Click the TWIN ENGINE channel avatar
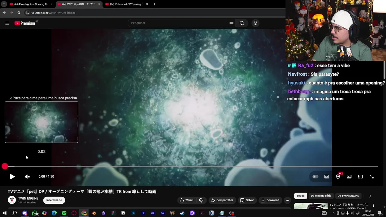The image size is (386, 217). pyautogui.click(x=12, y=200)
